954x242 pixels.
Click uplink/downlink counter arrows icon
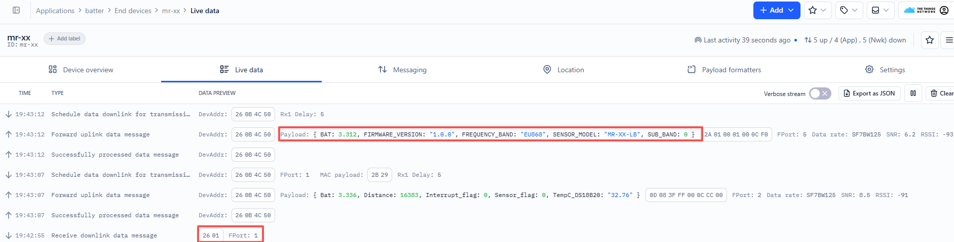point(808,40)
